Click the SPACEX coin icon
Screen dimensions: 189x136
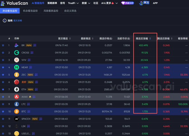[16, 119]
